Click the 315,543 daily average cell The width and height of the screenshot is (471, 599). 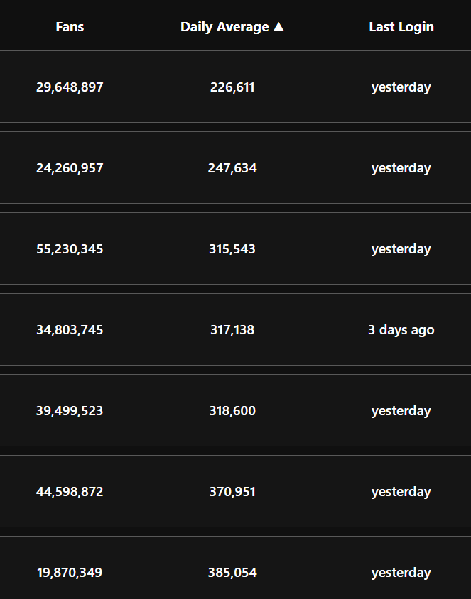[x=232, y=249]
